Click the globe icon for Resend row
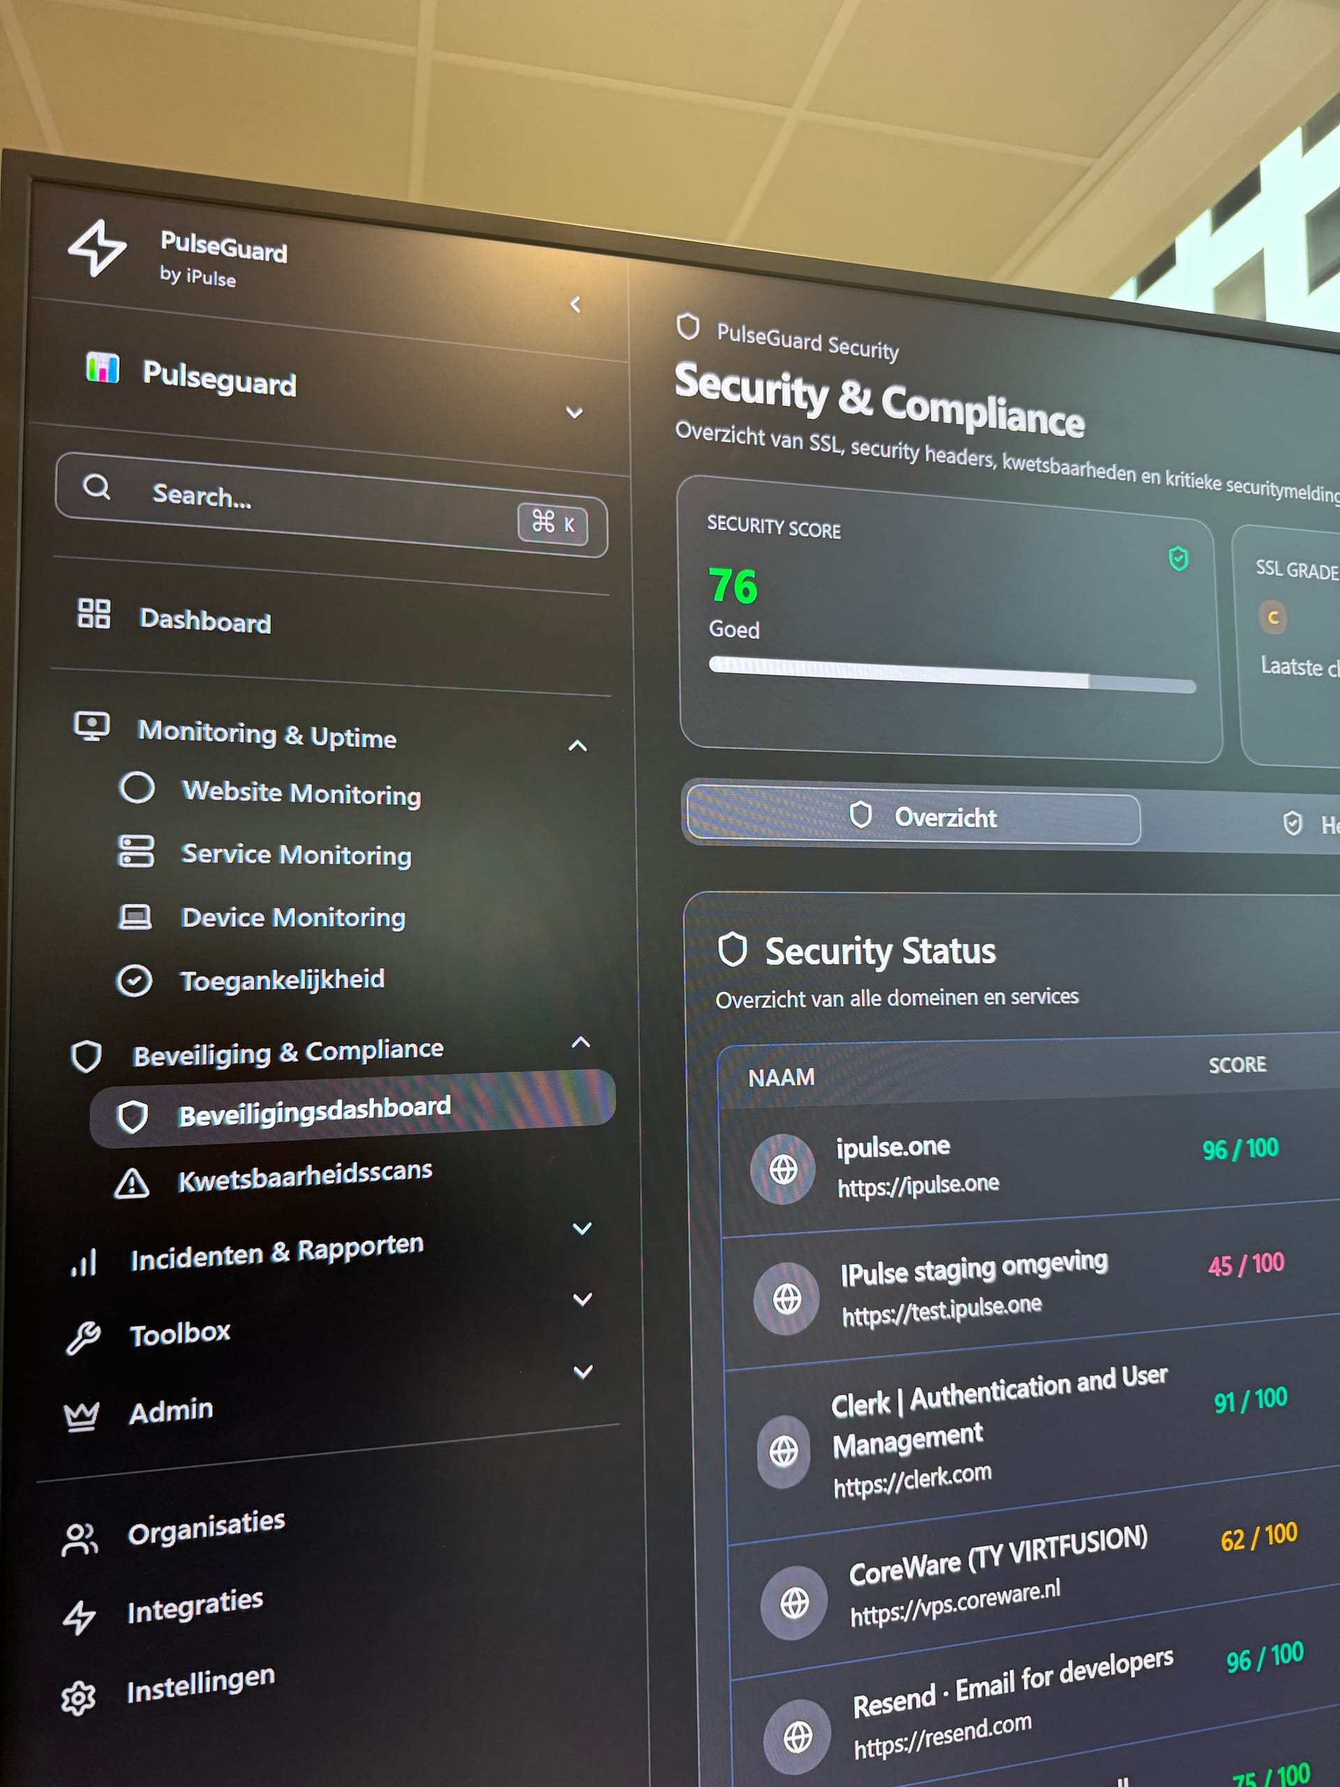The image size is (1340, 1787). click(x=797, y=1737)
